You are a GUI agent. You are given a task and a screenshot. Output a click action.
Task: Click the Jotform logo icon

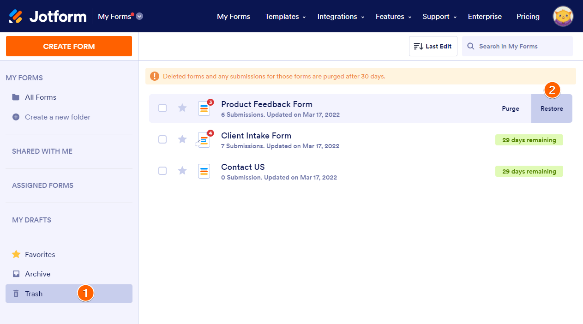(x=16, y=17)
